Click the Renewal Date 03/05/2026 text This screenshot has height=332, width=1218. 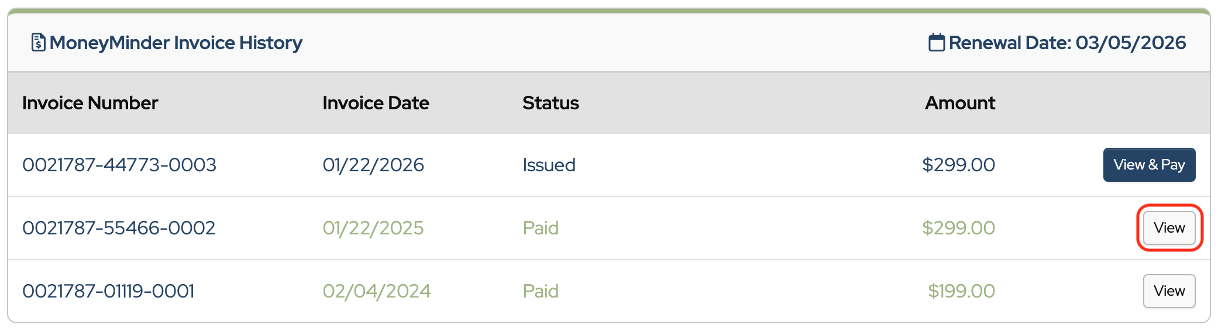(1067, 43)
